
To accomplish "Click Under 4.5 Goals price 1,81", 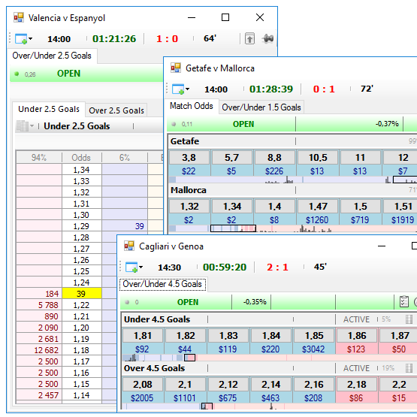I will coord(143,336).
